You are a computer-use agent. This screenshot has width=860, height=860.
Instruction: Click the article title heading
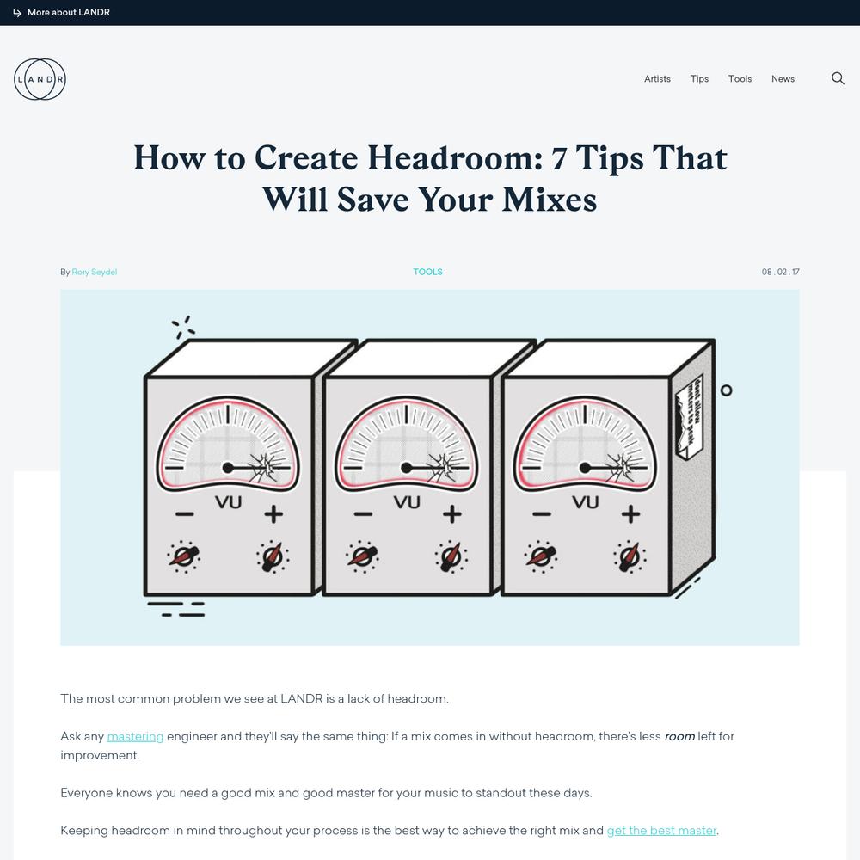430,178
